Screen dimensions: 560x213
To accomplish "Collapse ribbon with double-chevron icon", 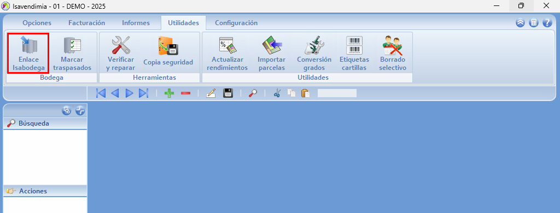I will [521, 23].
